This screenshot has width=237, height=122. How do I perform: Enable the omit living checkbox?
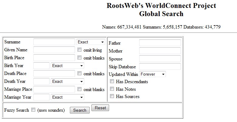(x=79, y=50)
